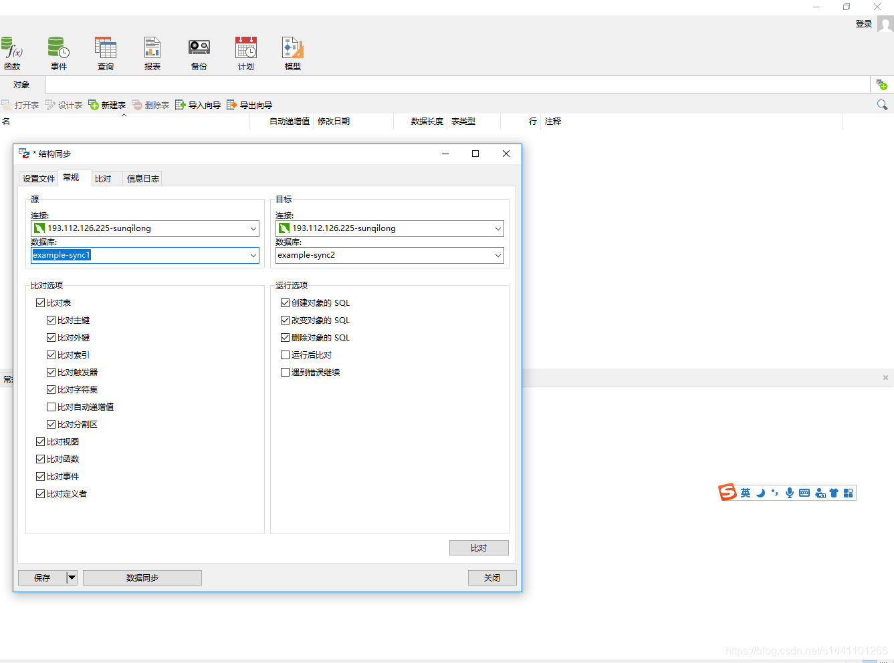The height and width of the screenshot is (663, 894).
Task: Toggle the 比对主键 checkbox
Action: tap(51, 320)
